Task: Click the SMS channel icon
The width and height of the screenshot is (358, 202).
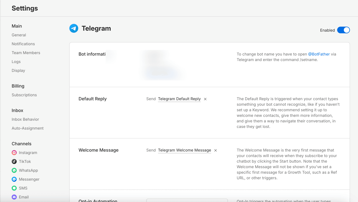Action: [x=14, y=188]
